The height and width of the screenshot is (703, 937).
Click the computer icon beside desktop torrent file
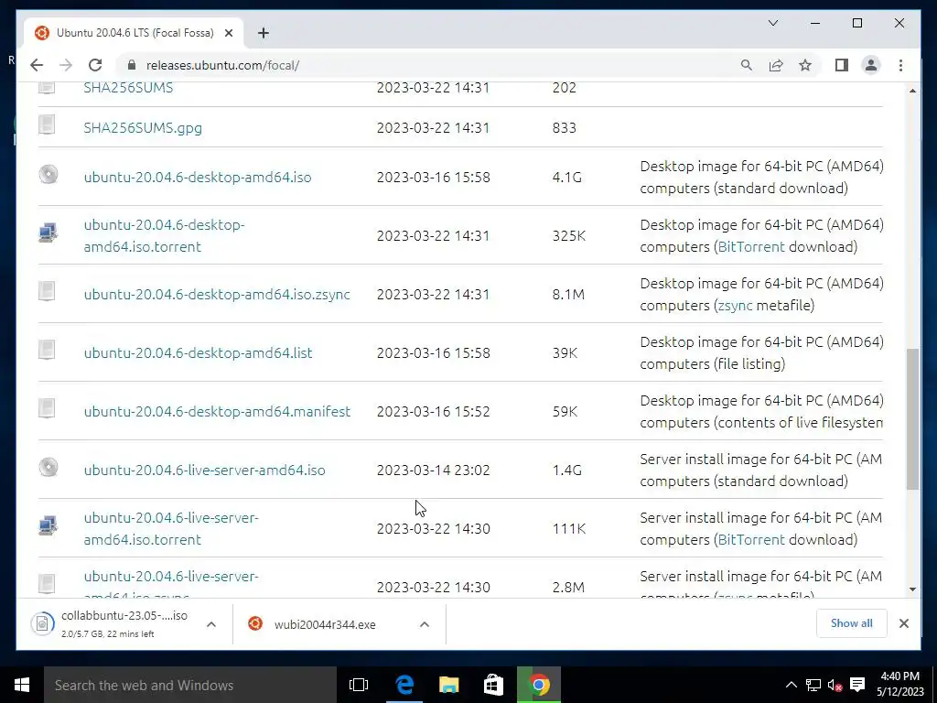pyautogui.click(x=48, y=233)
